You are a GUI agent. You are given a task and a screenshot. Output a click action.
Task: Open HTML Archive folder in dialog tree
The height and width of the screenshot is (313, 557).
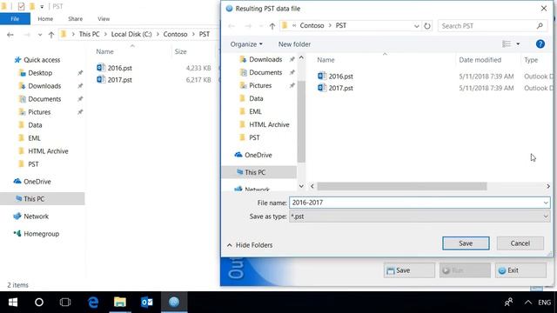point(269,124)
